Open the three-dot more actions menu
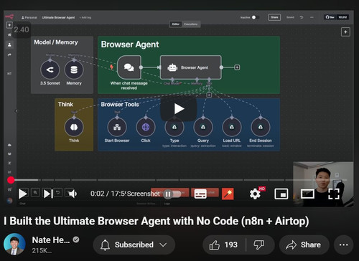Screen dimensions: 359x261 343,245
